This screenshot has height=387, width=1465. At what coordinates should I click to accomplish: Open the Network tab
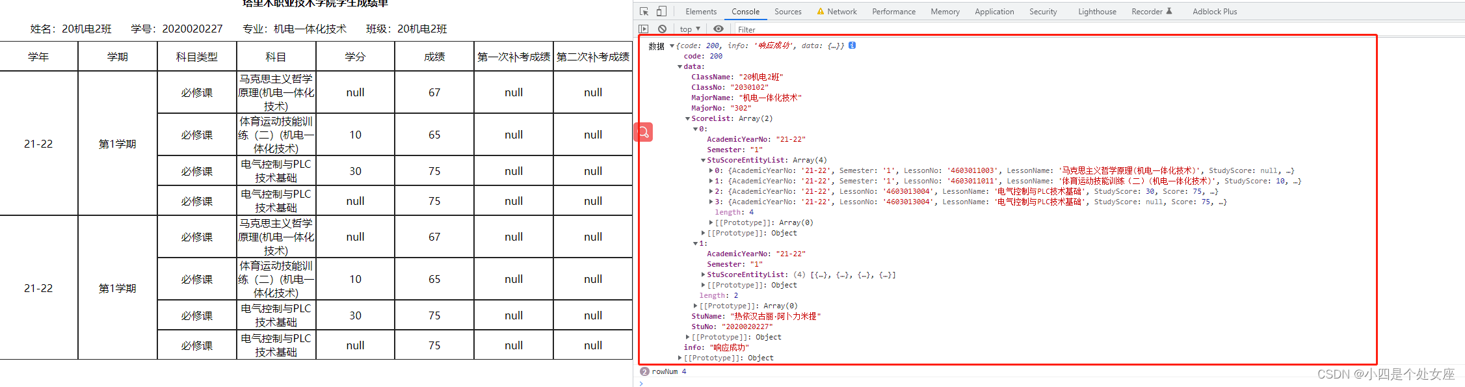[841, 12]
